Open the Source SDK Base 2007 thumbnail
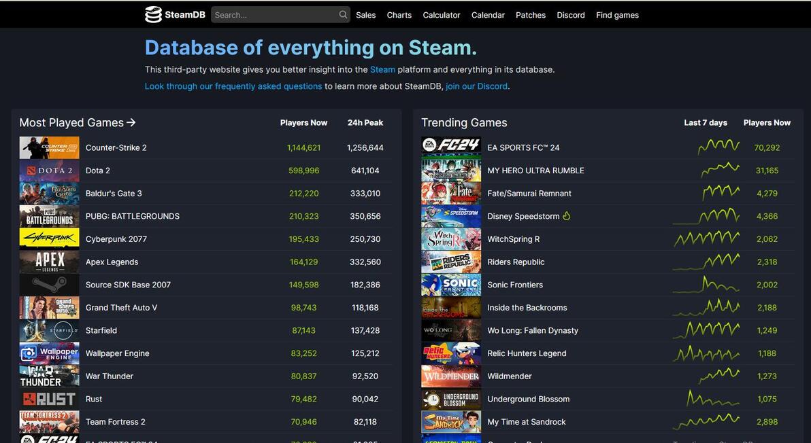 click(49, 285)
